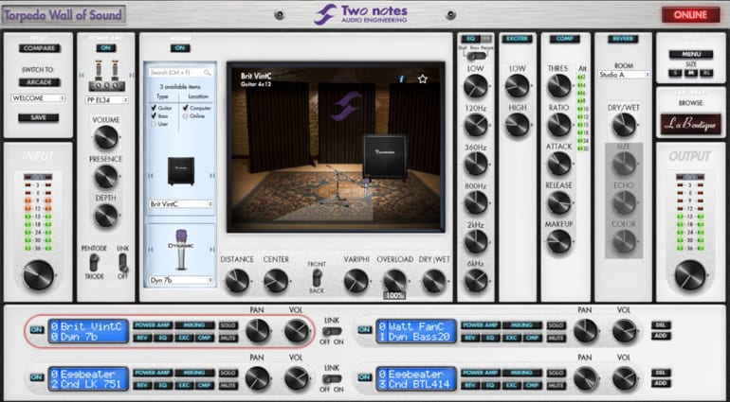Click the power amp VOLUME knob
Screen dimensions: 730x402
[x=106, y=138]
